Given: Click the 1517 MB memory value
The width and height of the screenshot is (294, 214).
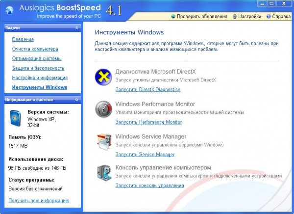Looking at the screenshot, I should tap(18, 146).
